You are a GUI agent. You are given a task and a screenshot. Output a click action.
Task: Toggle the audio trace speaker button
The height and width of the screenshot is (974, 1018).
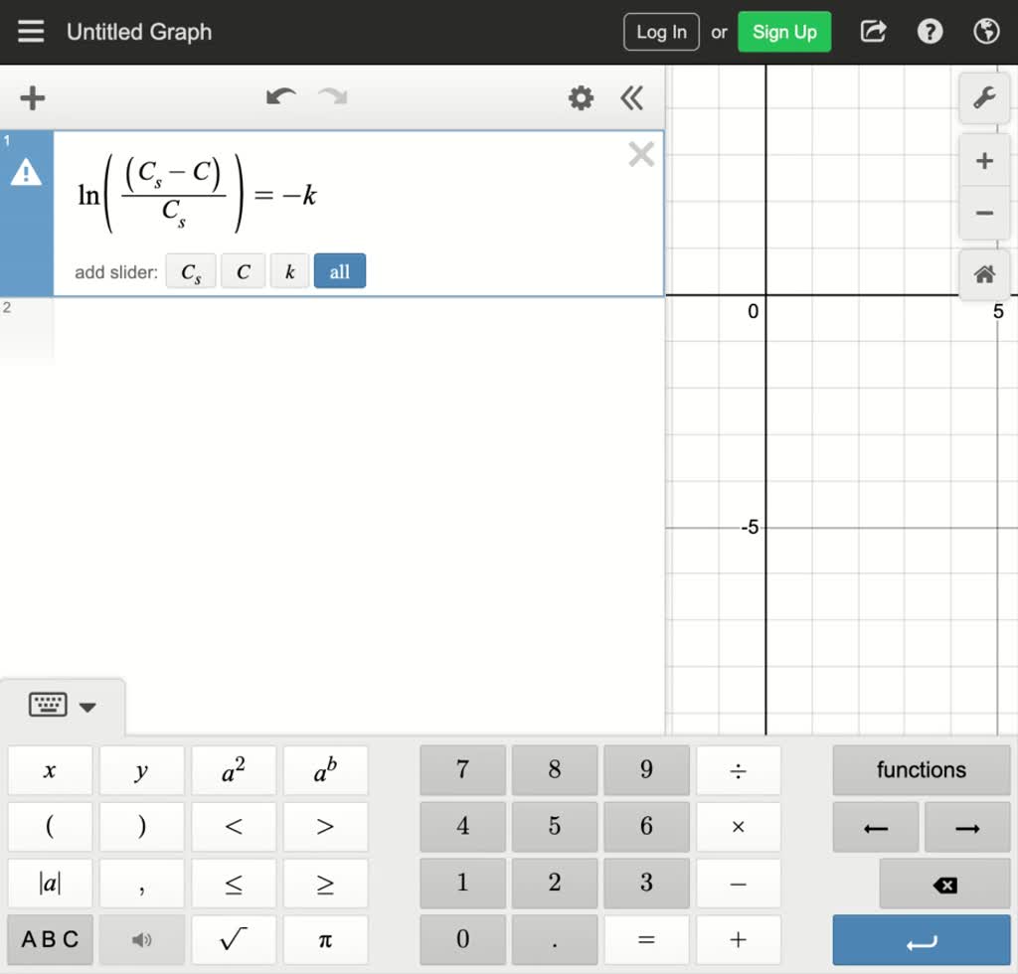[142, 939]
